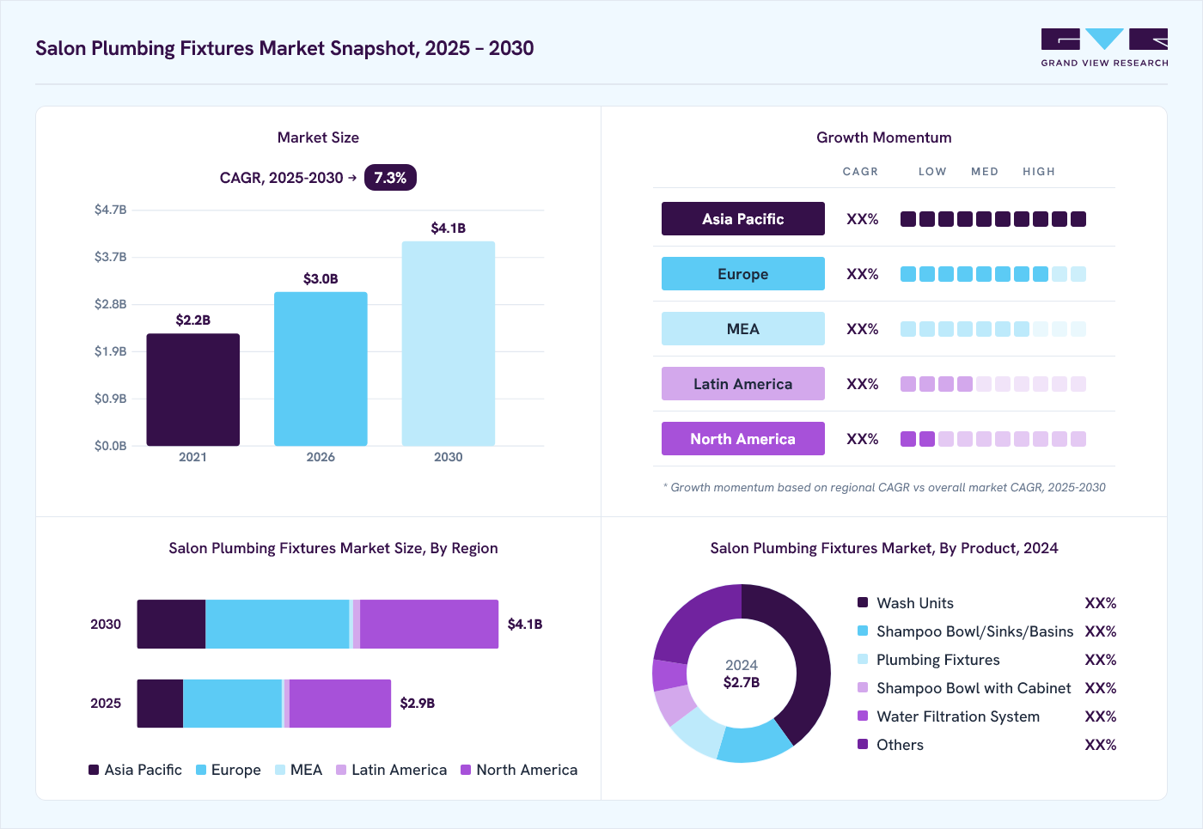Select the Europe label in Growth Momentum
The image size is (1203, 829).
tap(743, 274)
